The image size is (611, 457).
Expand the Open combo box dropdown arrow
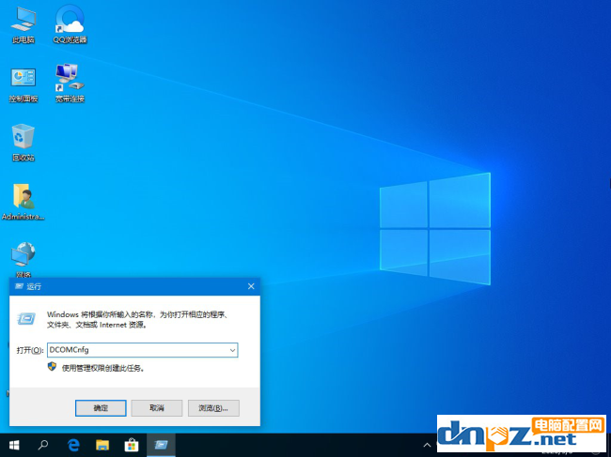tap(232, 350)
